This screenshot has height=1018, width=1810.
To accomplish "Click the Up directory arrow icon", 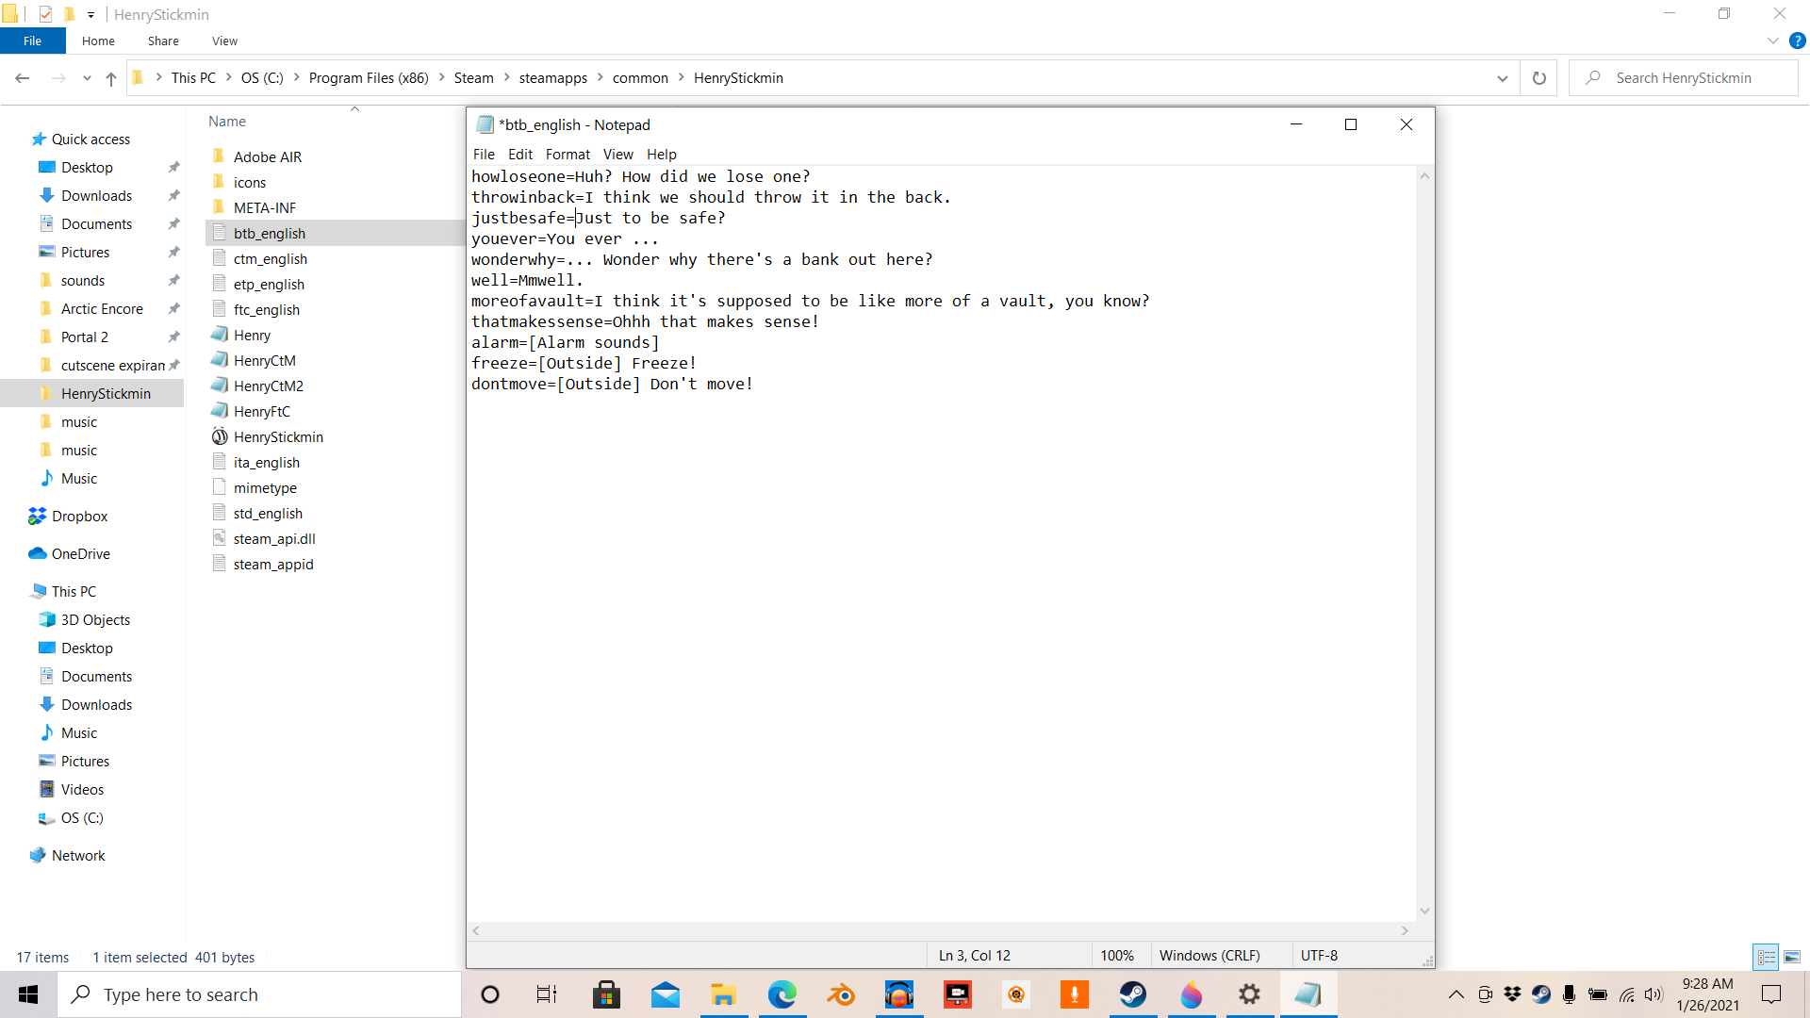I will [111, 78].
